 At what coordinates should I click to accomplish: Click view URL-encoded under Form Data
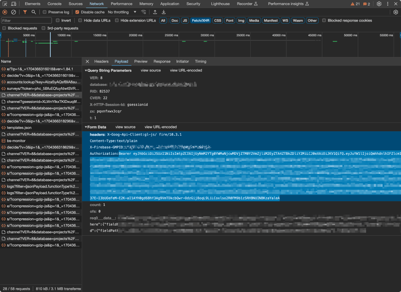(x=160, y=127)
